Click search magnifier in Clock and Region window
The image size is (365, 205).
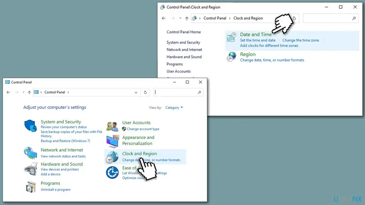pyautogui.click(x=354, y=18)
